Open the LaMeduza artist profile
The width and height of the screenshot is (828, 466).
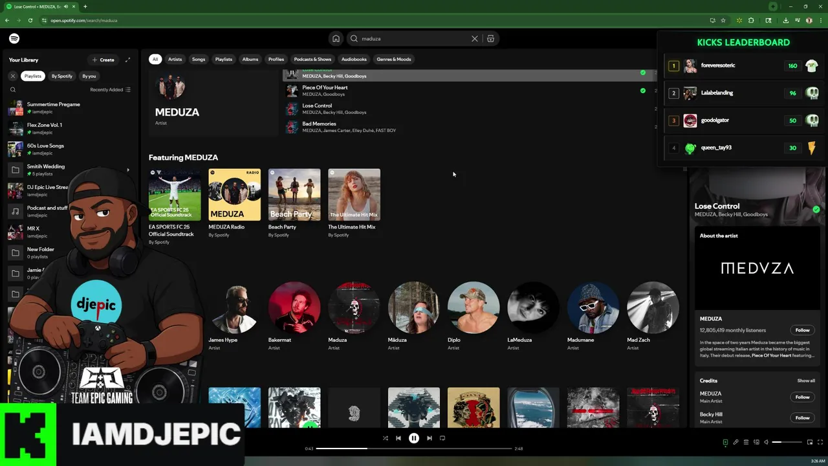pyautogui.click(x=533, y=316)
